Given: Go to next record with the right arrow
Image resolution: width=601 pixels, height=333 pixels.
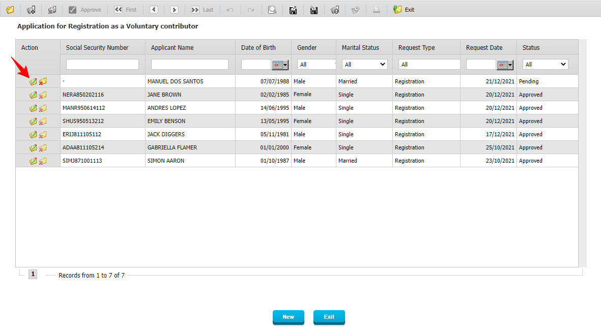Looking at the screenshot, I should pos(175,10).
